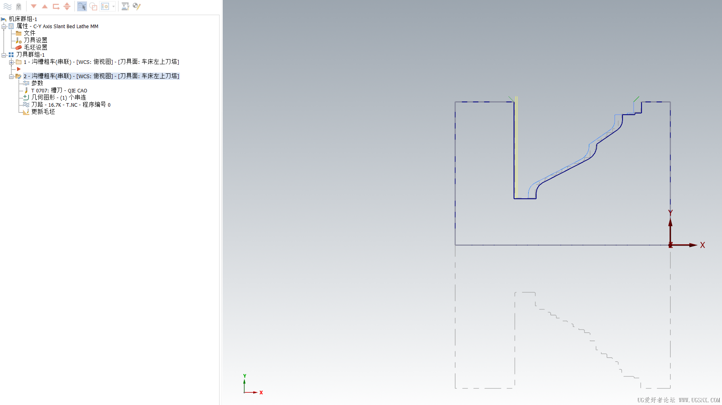
Task: Toggle only display selected toolpaths button
Action: pos(82,6)
